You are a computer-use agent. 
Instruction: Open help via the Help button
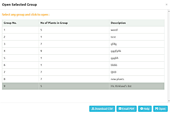click(145, 109)
